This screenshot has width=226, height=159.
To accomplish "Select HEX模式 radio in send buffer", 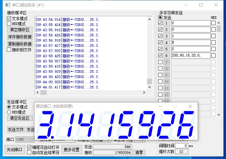I will click(x=9, y=112).
